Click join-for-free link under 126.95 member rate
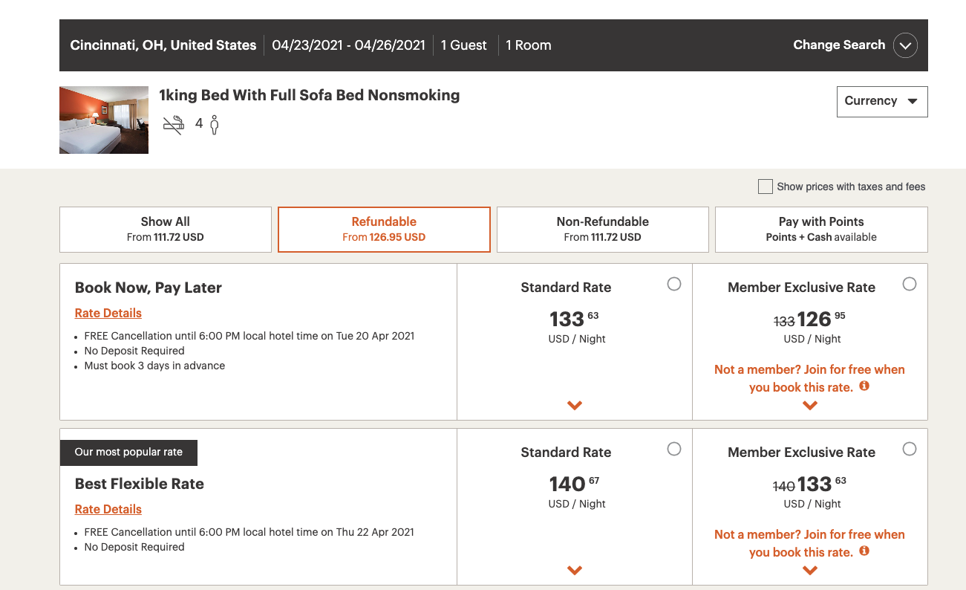966x590 pixels. (x=809, y=378)
